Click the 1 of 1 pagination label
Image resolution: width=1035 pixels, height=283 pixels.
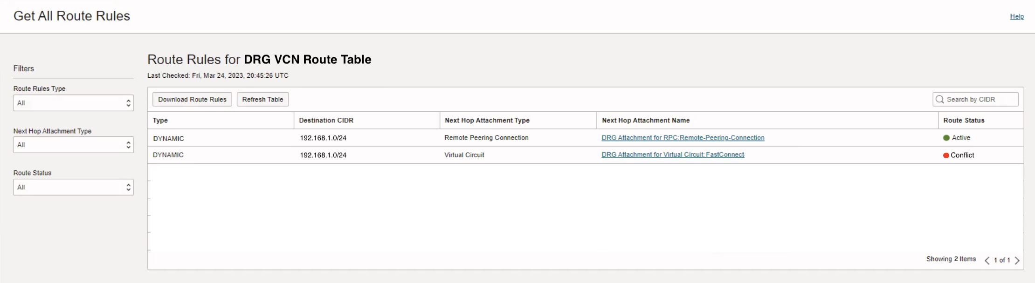[1002, 260]
